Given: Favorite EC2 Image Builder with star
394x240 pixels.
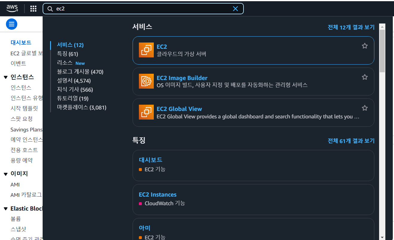Looking at the screenshot, I should tap(364, 77).
